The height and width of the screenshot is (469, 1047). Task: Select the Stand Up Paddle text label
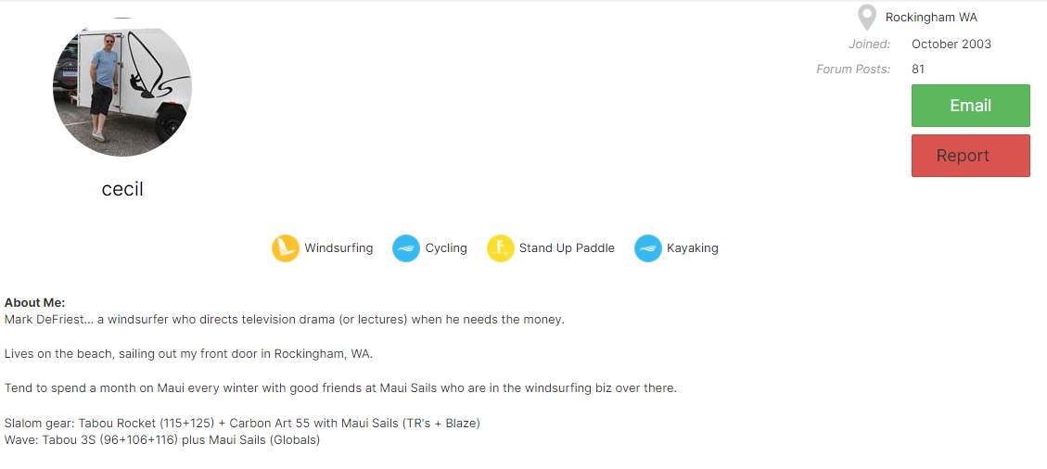(567, 248)
